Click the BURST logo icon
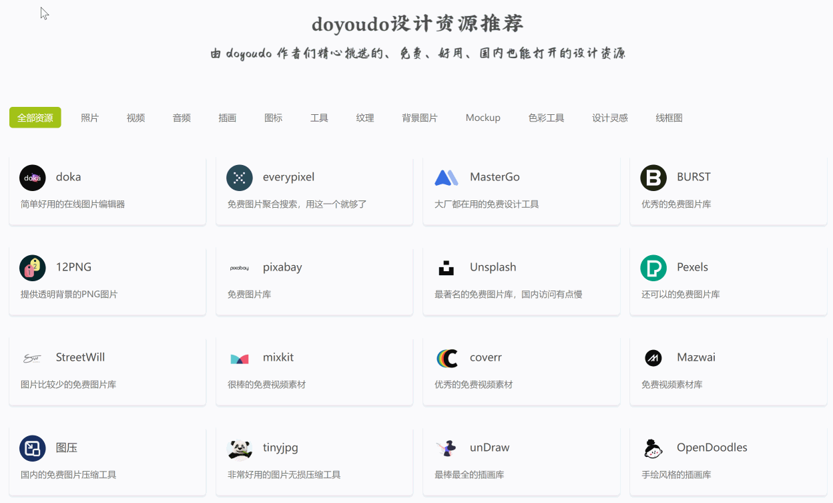The height and width of the screenshot is (503, 833). 653,178
